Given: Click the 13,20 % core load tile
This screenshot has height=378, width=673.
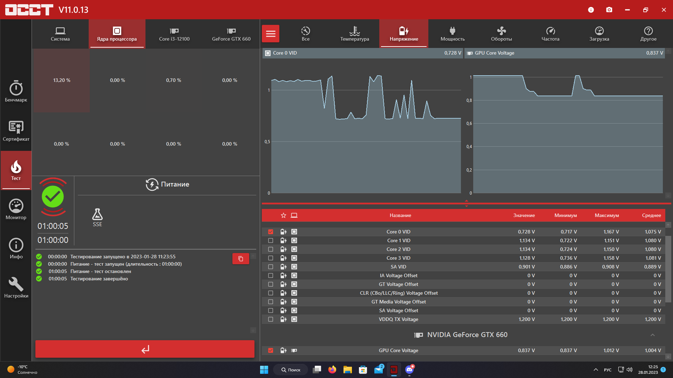Looking at the screenshot, I should click(x=62, y=80).
